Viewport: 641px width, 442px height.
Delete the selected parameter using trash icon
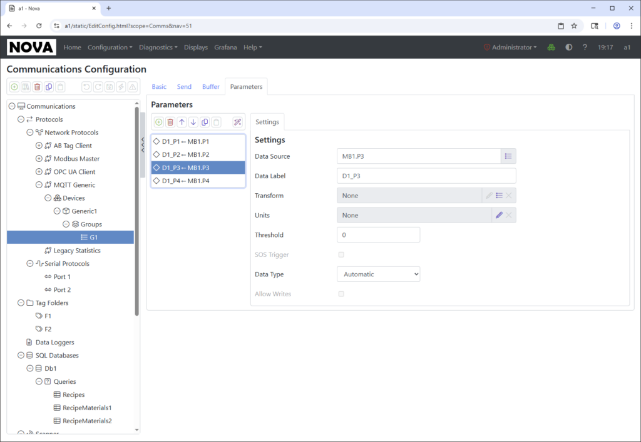[170, 122]
